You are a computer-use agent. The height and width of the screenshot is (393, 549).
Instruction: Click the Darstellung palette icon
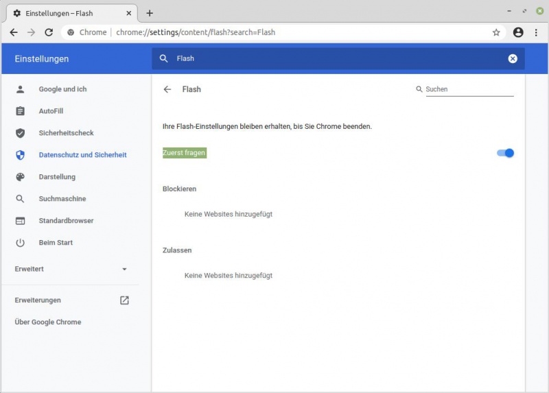[21, 177]
